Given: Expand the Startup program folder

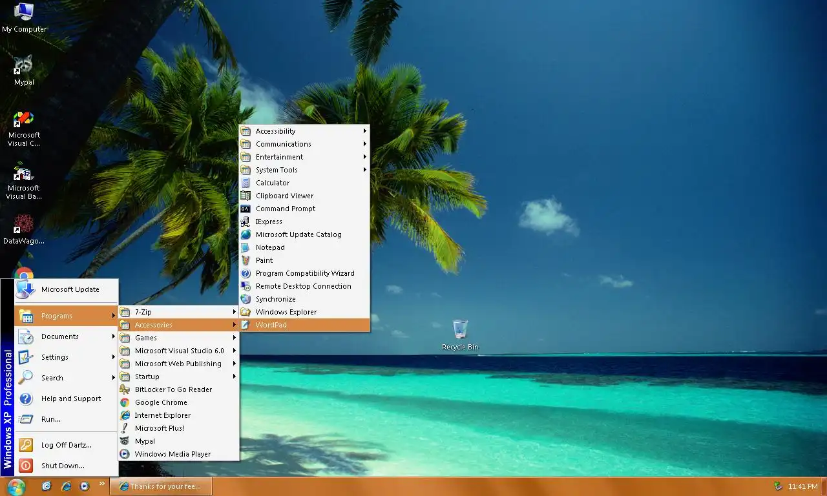Looking at the screenshot, I should click(x=179, y=377).
